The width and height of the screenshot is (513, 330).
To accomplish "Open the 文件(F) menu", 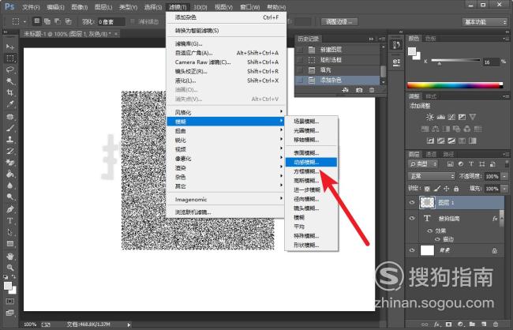I will pyautogui.click(x=31, y=7).
